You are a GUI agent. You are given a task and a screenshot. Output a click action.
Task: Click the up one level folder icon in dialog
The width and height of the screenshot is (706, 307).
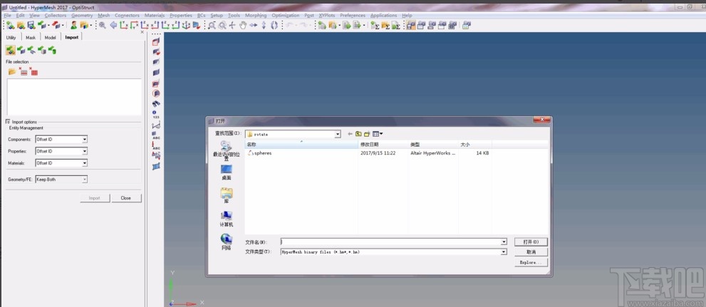tap(358, 134)
